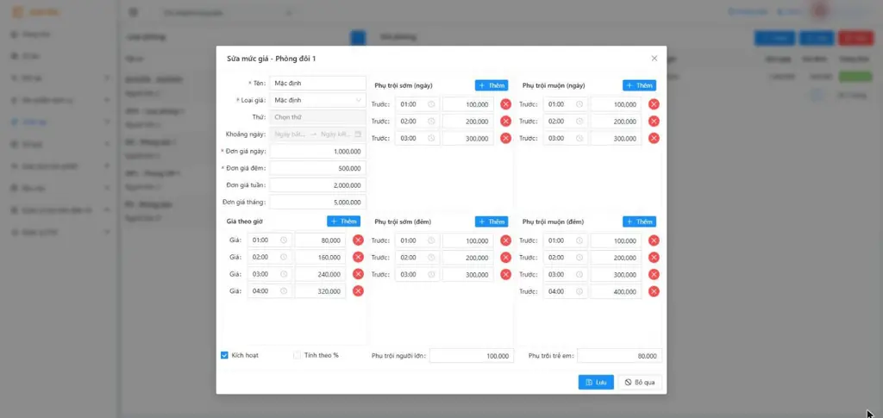Edit the 400,000 value in Phụ trội muộn (đêm)
Viewport: 883px width, 418px height.
click(616, 291)
